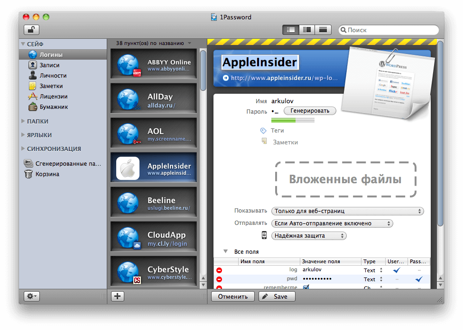Click the Вложенные файлы drop area
Viewport: 463px width, 330px height.
click(x=346, y=179)
